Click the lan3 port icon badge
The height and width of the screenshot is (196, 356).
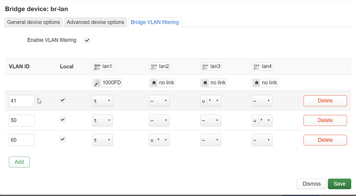pyautogui.click(x=211, y=66)
